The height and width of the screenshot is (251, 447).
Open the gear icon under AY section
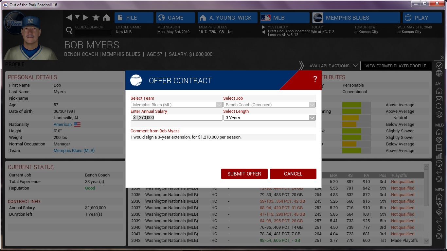439,114
